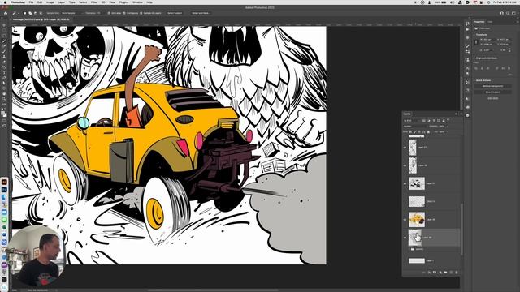Screen dimensions: 520x292
Task: Open the Magic Wand tool preset picker
Action: pyautogui.click(x=15, y=13)
